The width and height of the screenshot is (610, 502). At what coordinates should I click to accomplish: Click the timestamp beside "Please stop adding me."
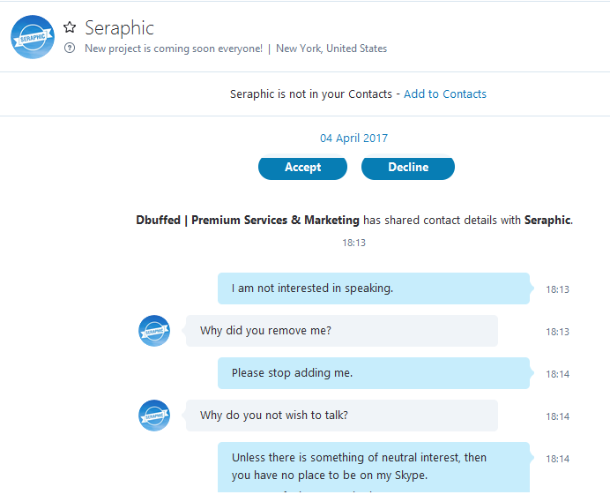[x=557, y=374]
